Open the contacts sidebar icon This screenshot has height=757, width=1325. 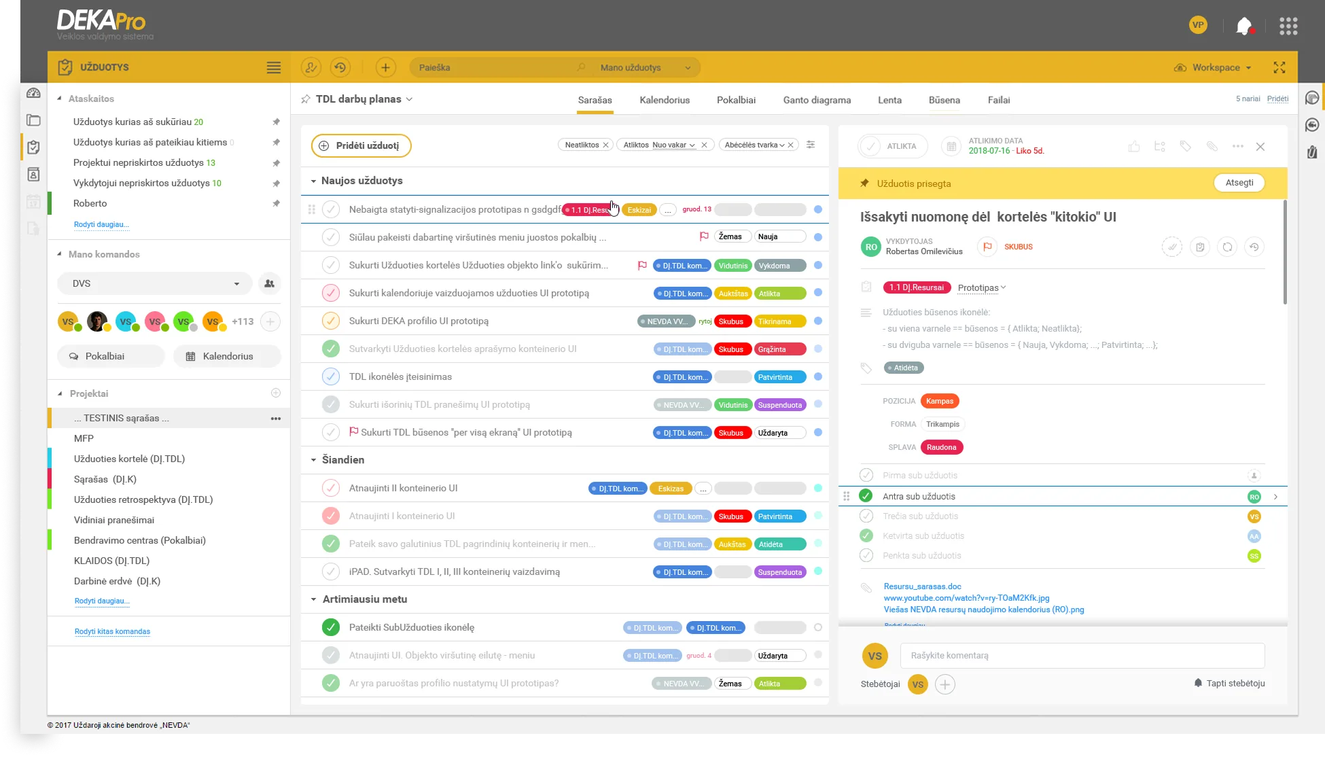pyautogui.click(x=33, y=175)
